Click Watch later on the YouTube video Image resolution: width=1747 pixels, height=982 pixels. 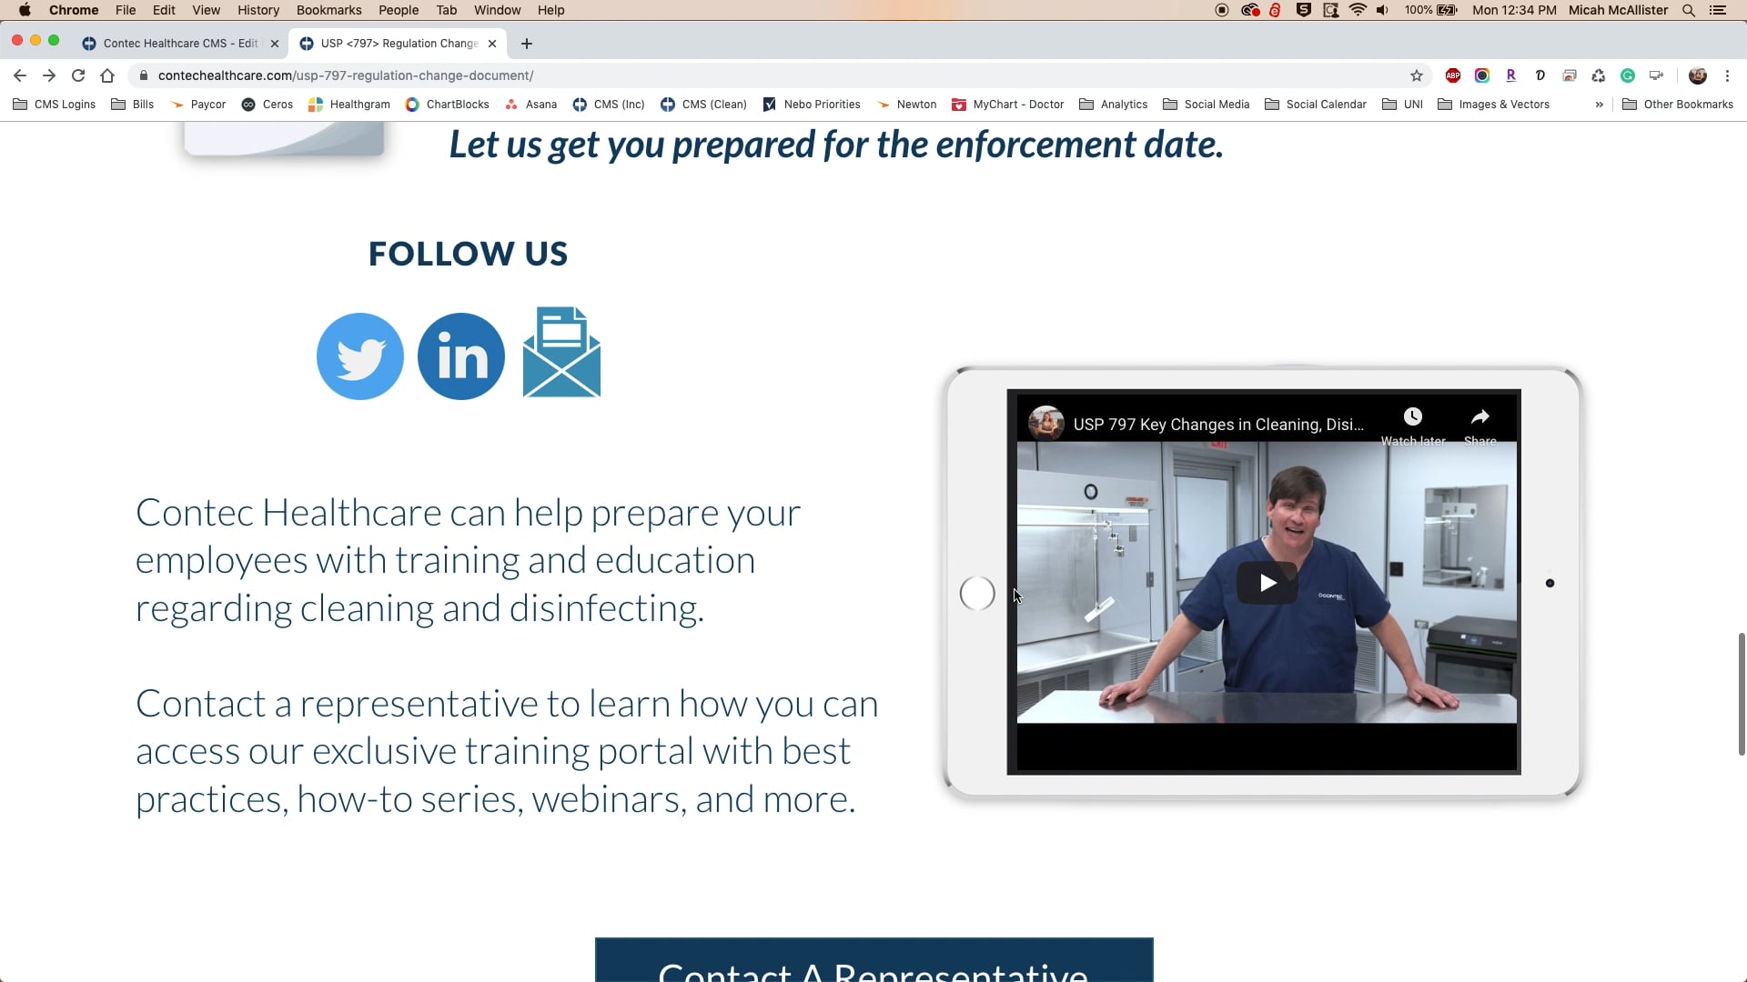[1412, 416]
